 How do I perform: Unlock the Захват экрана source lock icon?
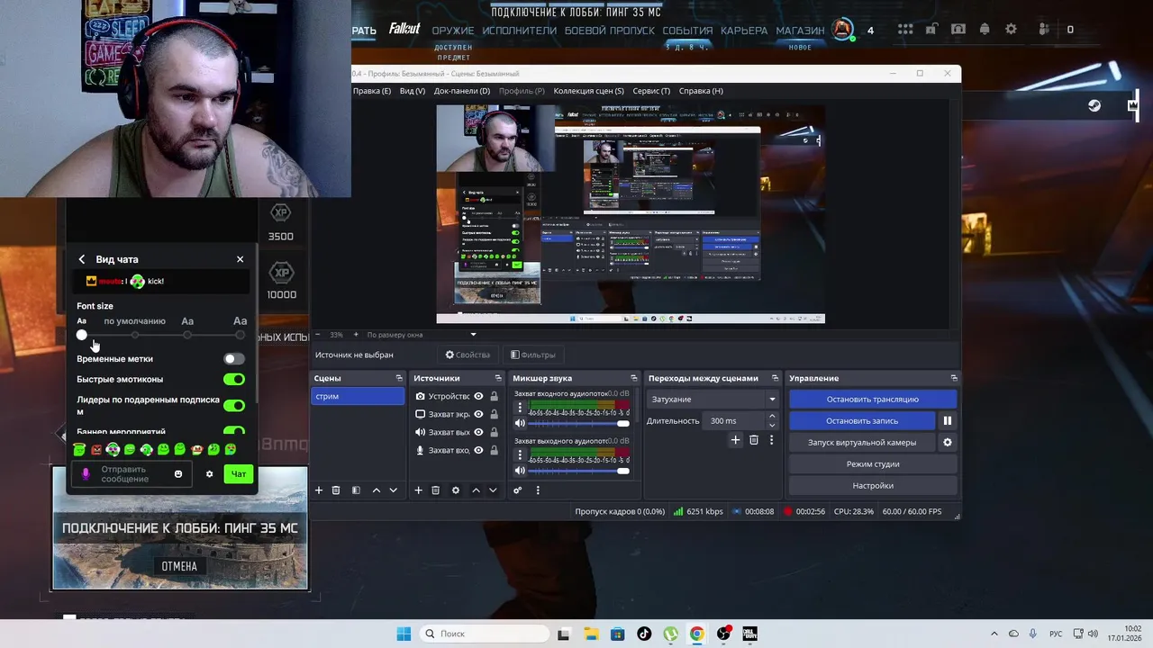(x=494, y=415)
